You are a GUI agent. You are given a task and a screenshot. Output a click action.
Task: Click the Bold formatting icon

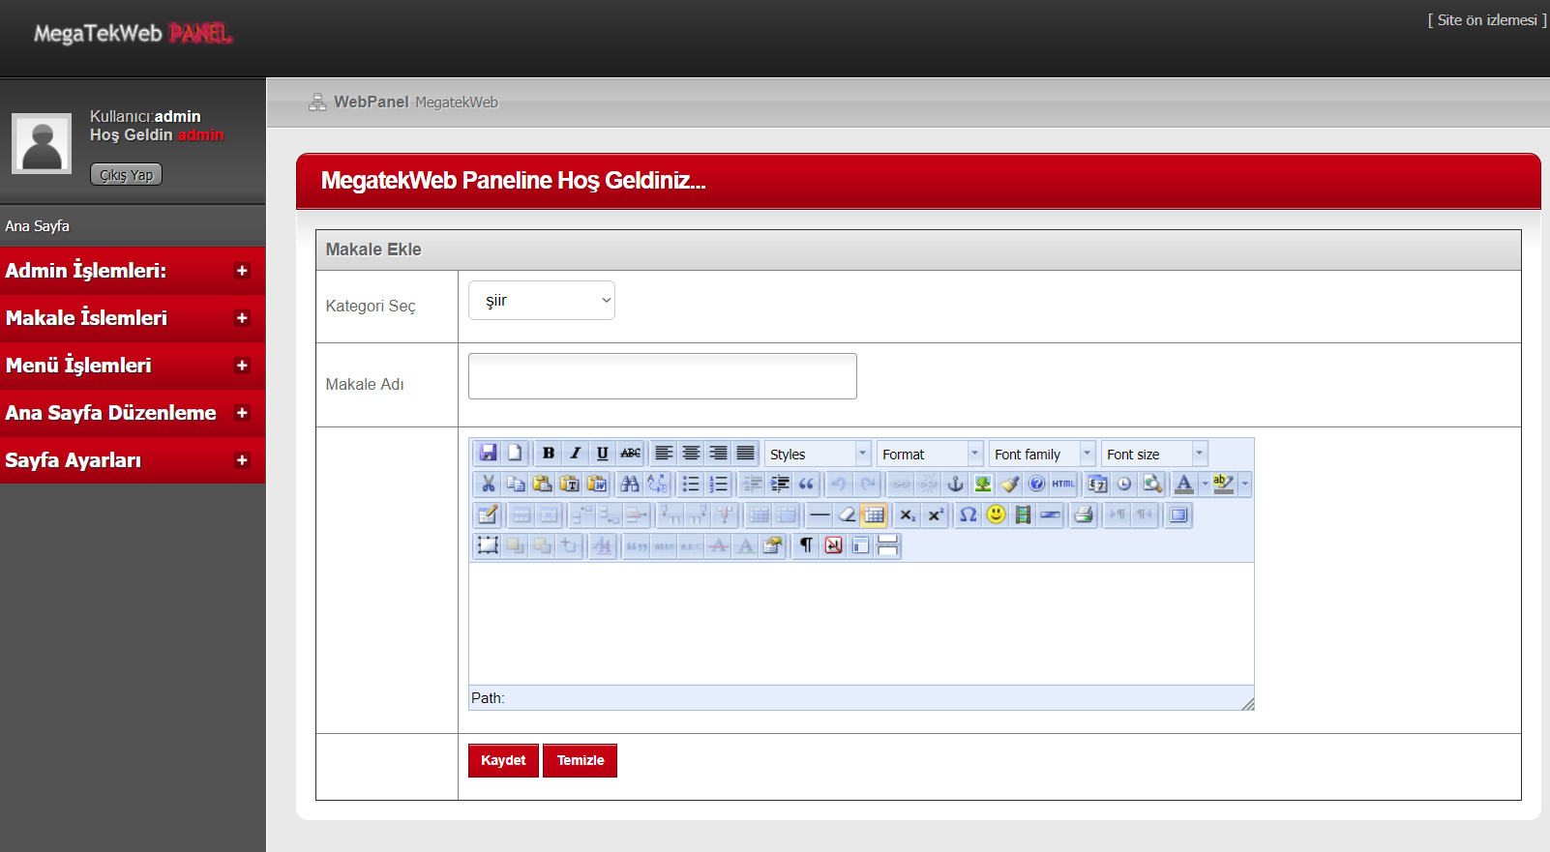pyautogui.click(x=549, y=454)
